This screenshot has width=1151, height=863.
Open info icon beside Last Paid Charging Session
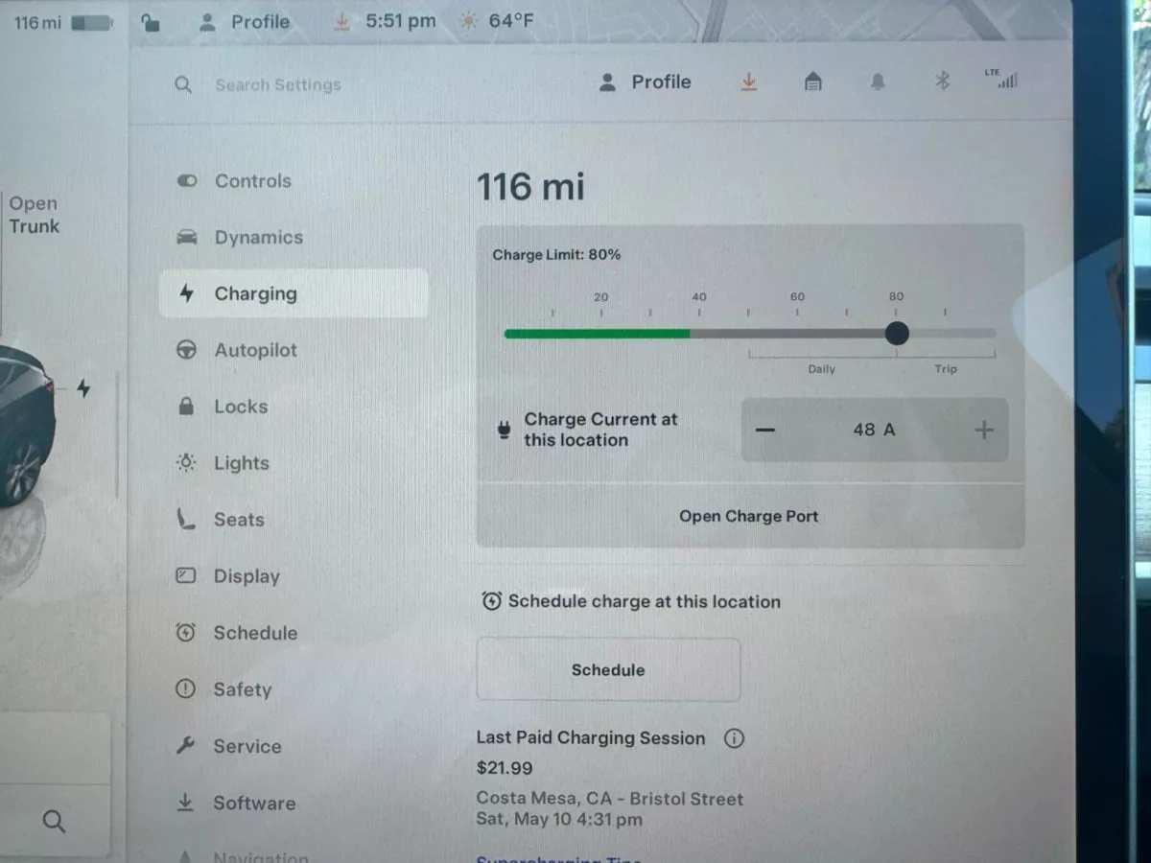(734, 738)
